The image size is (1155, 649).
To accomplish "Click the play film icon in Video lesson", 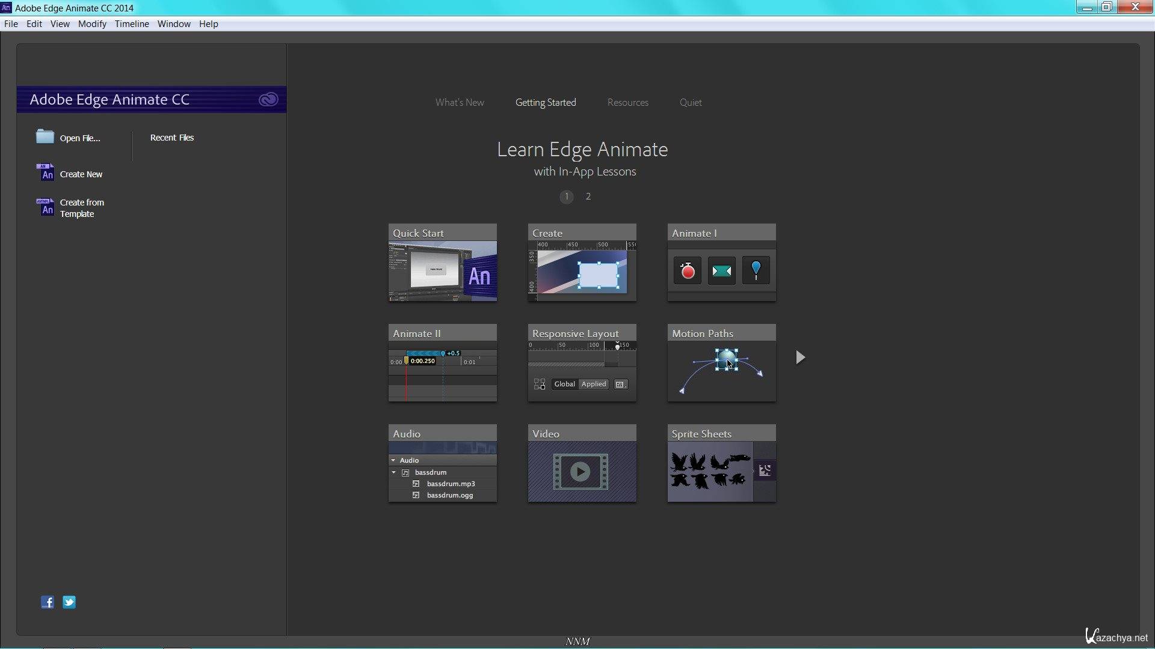I will point(581,472).
